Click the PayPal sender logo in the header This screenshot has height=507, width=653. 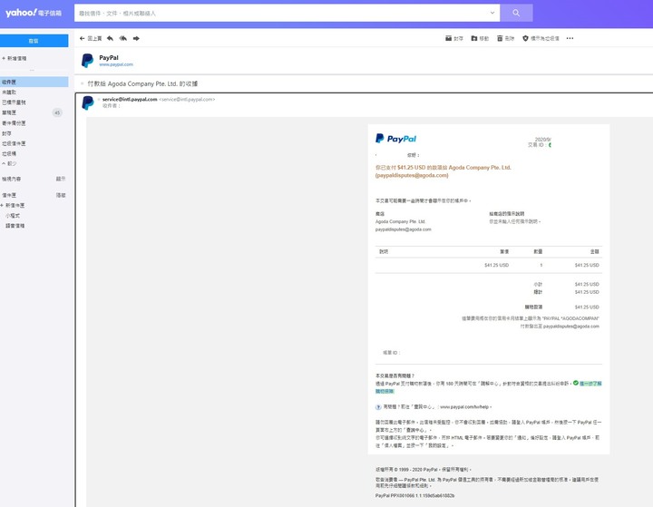click(87, 61)
